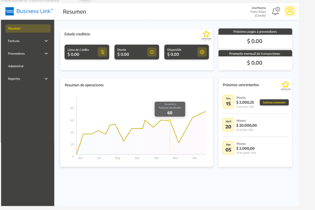Open Administrar in the sidebar
315x210 pixels.
[x=16, y=66]
